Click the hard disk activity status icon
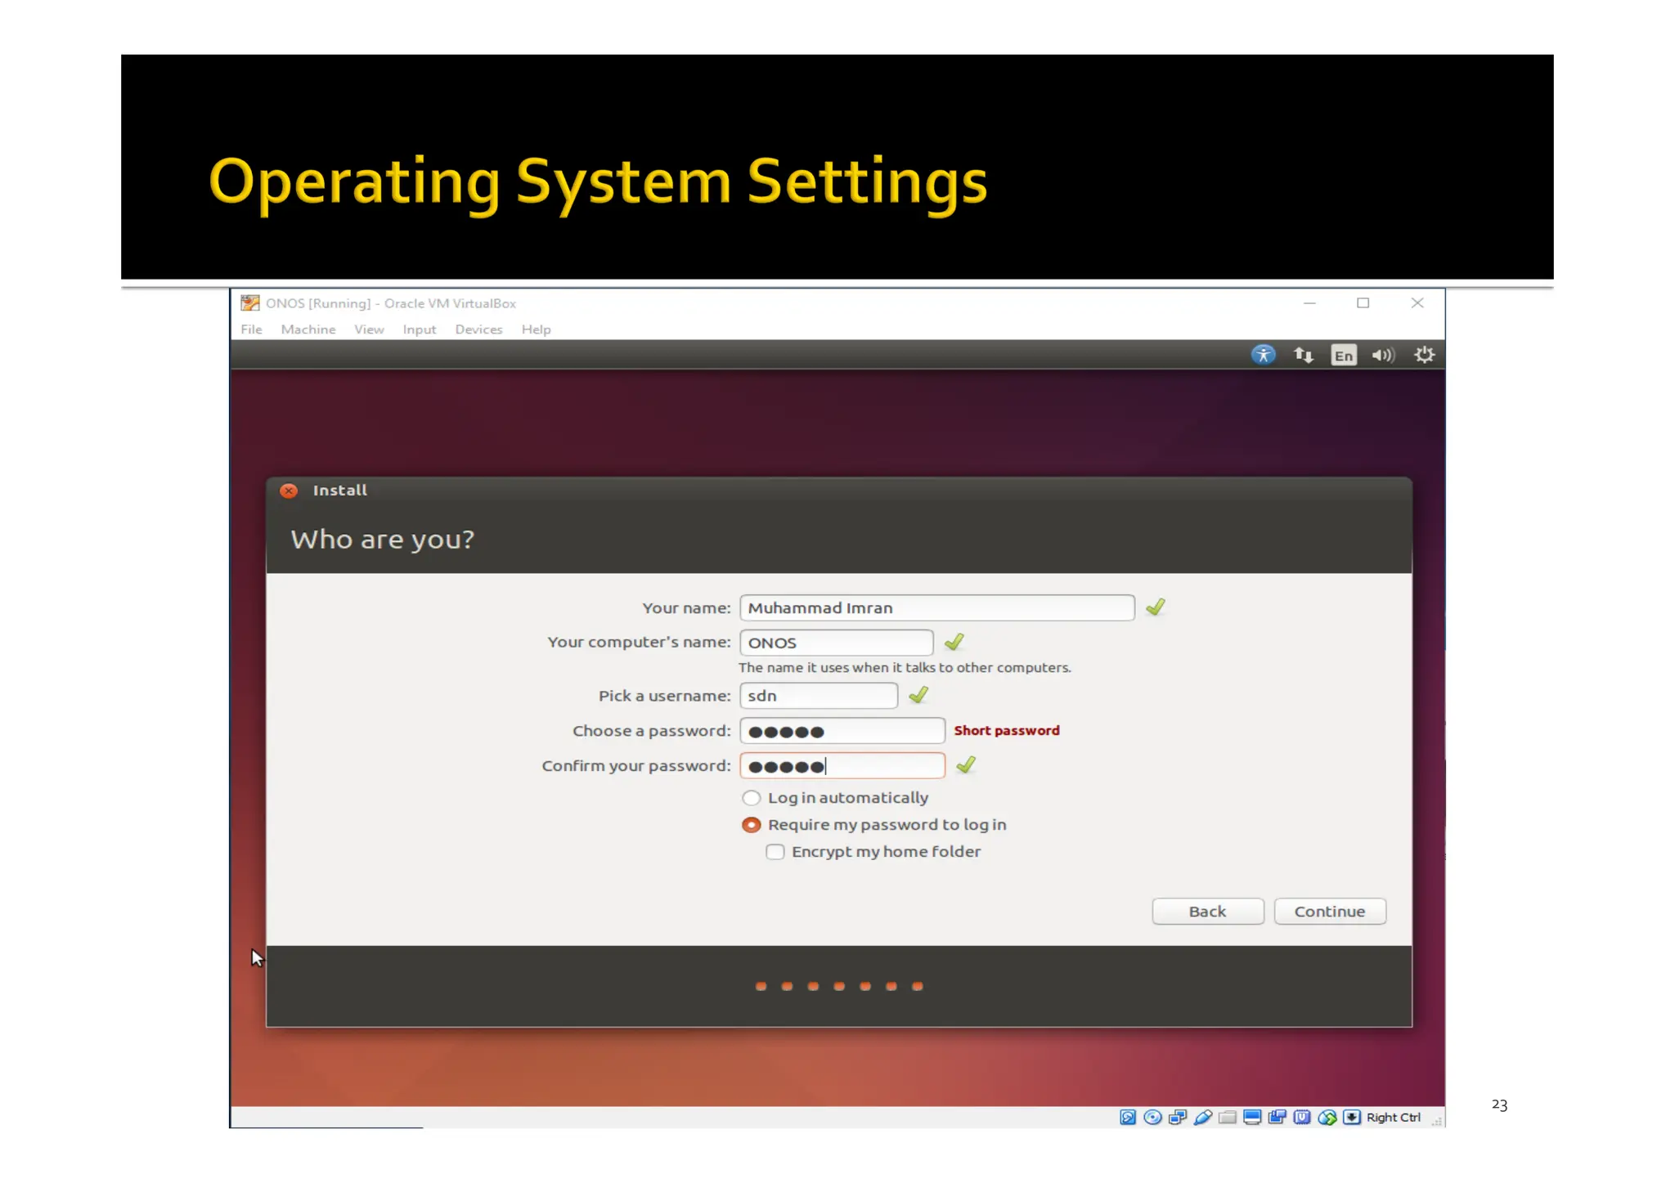 pyautogui.click(x=1127, y=1118)
